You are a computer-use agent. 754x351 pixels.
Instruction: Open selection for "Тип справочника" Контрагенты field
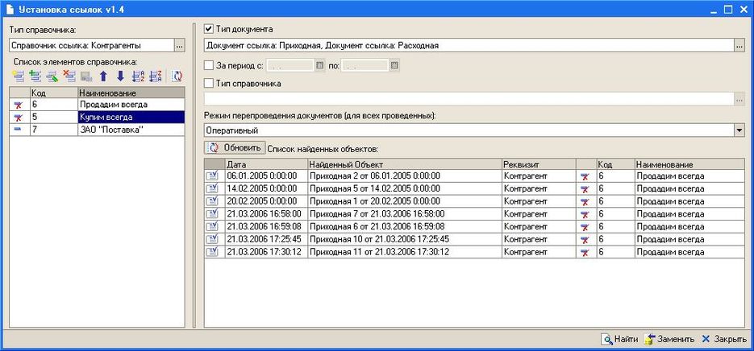point(179,46)
